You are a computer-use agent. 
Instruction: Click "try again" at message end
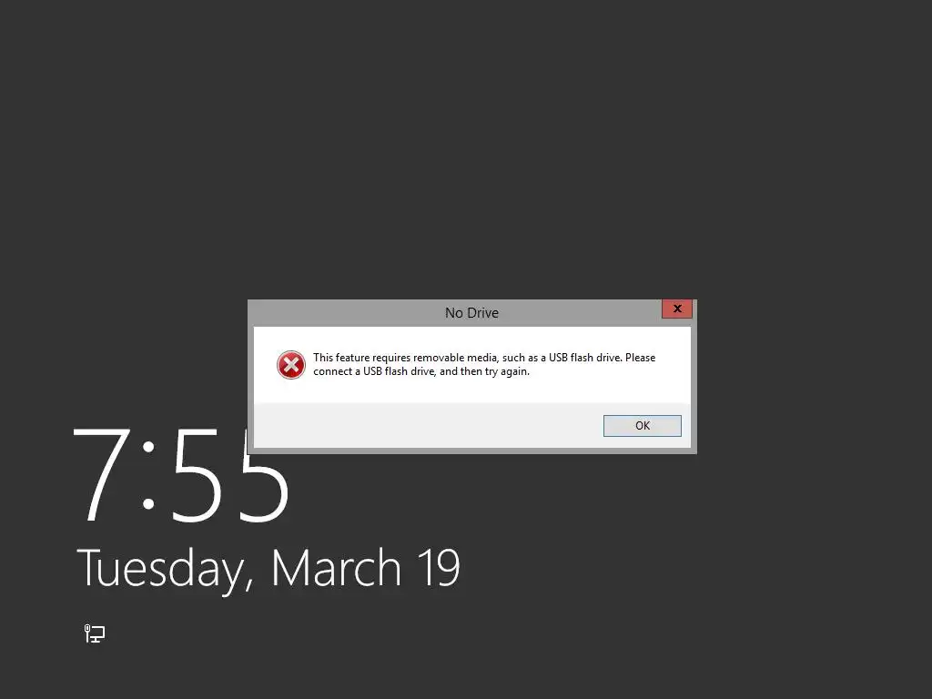coord(508,371)
